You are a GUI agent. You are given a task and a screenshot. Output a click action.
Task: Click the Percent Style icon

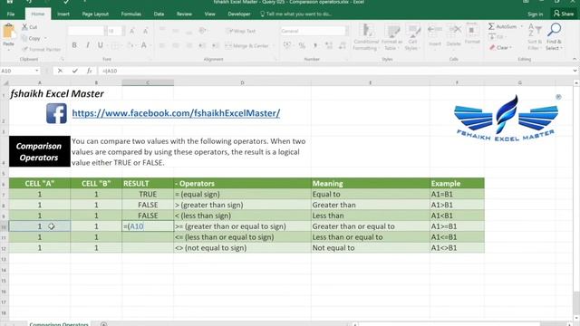tap(302, 45)
